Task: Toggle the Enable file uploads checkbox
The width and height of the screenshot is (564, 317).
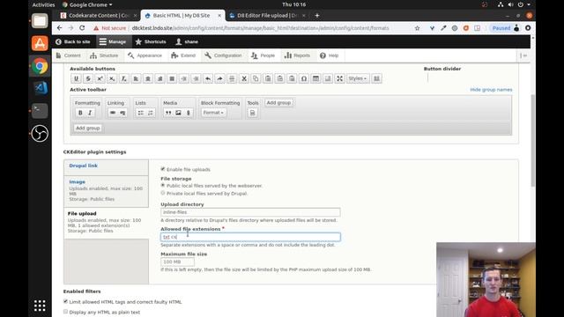Action: coord(163,169)
